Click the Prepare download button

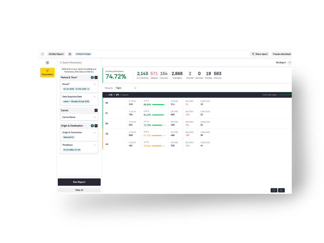coord(282,54)
